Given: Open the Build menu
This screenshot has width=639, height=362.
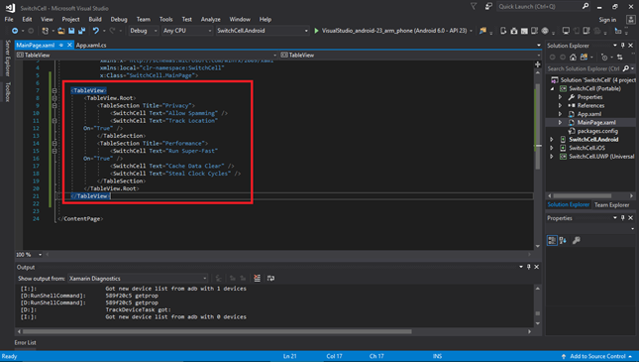Looking at the screenshot, I should pos(95,19).
